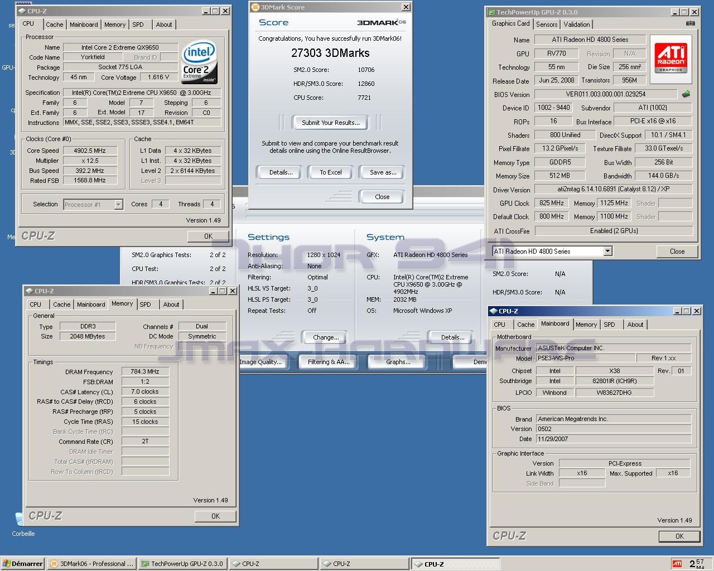Click the Filtering & AA button
The height and width of the screenshot is (571, 714).
click(x=329, y=362)
